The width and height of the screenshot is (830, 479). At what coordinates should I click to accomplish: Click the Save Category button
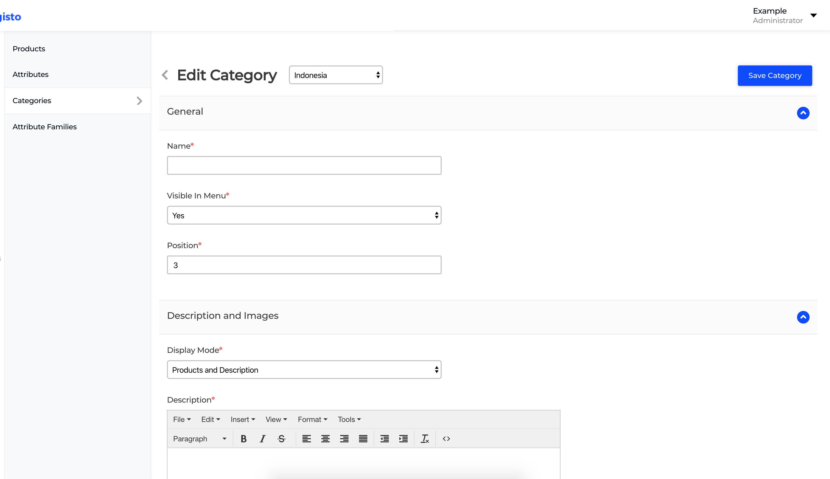coord(775,76)
